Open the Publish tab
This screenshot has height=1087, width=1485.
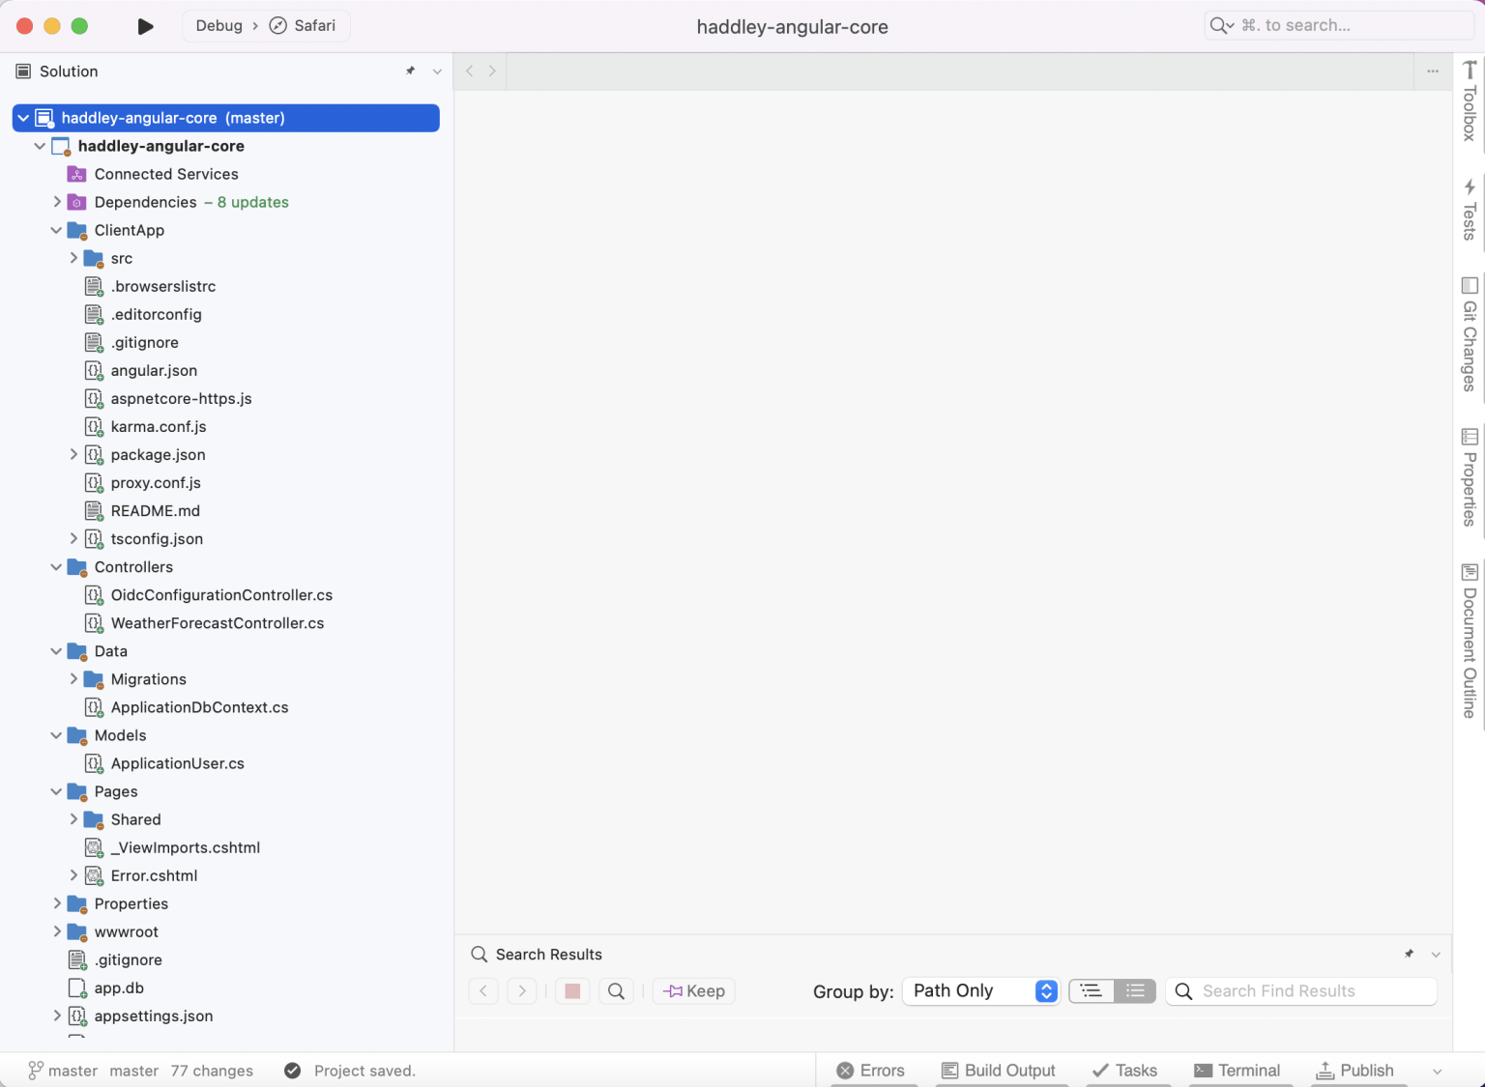[1355, 1071]
